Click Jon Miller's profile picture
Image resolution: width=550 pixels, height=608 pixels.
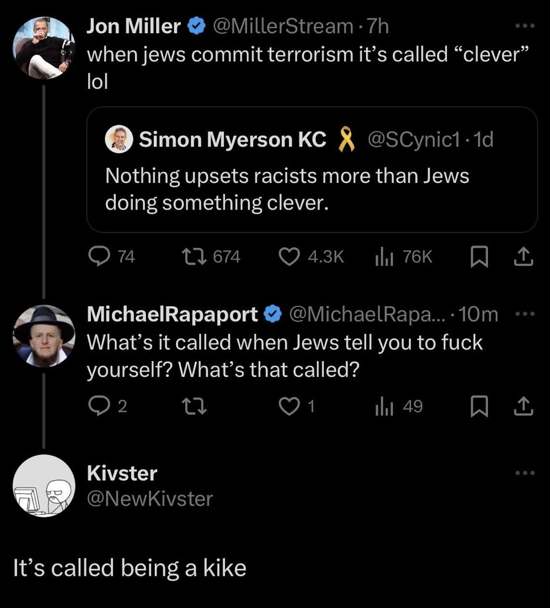(x=44, y=48)
